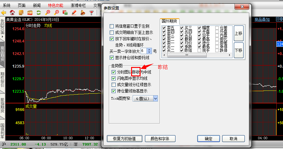Click the green refresh arrows icon

coord(39,13)
